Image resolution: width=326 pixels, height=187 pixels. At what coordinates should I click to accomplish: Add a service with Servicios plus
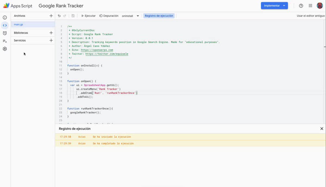(x=51, y=40)
